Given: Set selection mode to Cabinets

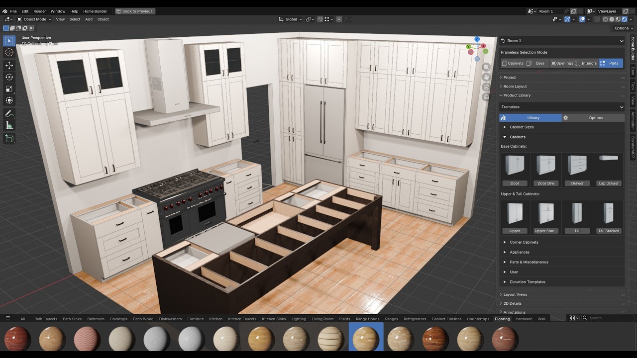Looking at the screenshot, I should (x=513, y=63).
